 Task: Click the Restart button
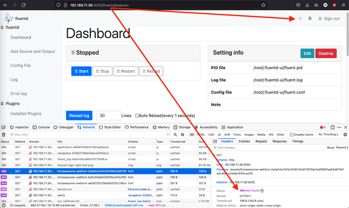[x=126, y=71]
